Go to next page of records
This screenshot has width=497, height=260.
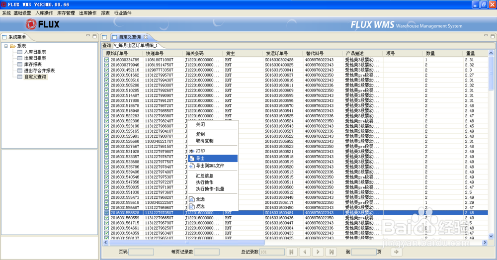point(318,252)
